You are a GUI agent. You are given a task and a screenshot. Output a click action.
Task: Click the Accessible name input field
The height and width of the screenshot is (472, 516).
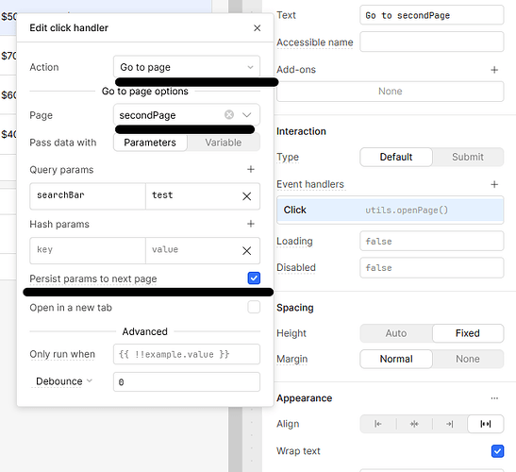pyautogui.click(x=431, y=42)
